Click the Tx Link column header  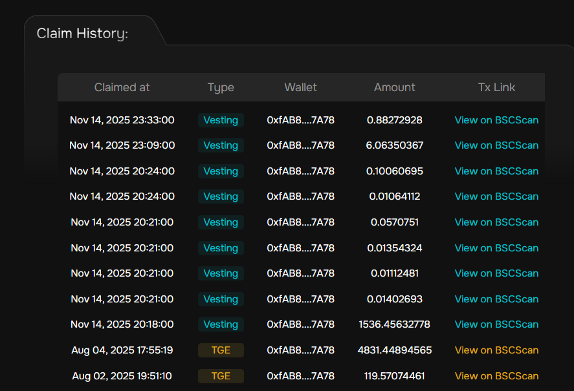(x=496, y=87)
